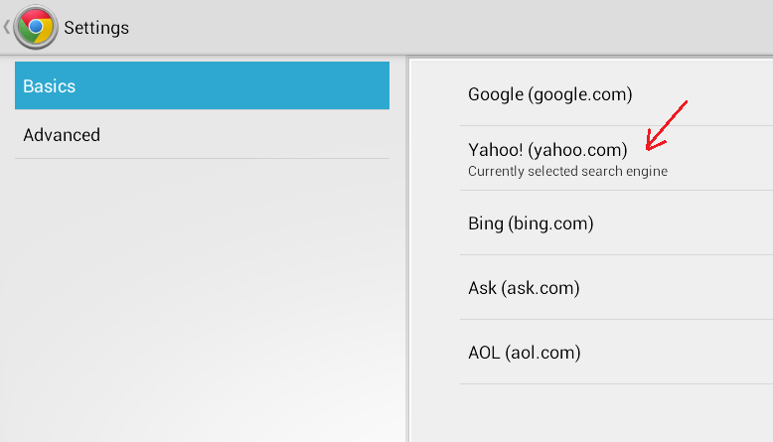This screenshot has height=442, width=773.
Task: Tap the aol.com domain text
Action: (x=542, y=353)
